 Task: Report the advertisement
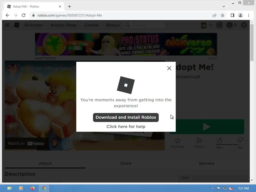tap(212, 58)
